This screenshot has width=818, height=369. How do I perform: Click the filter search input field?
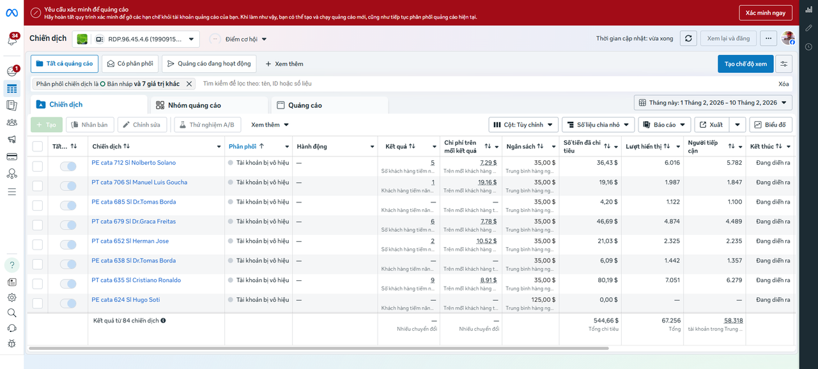pyautogui.click(x=486, y=84)
